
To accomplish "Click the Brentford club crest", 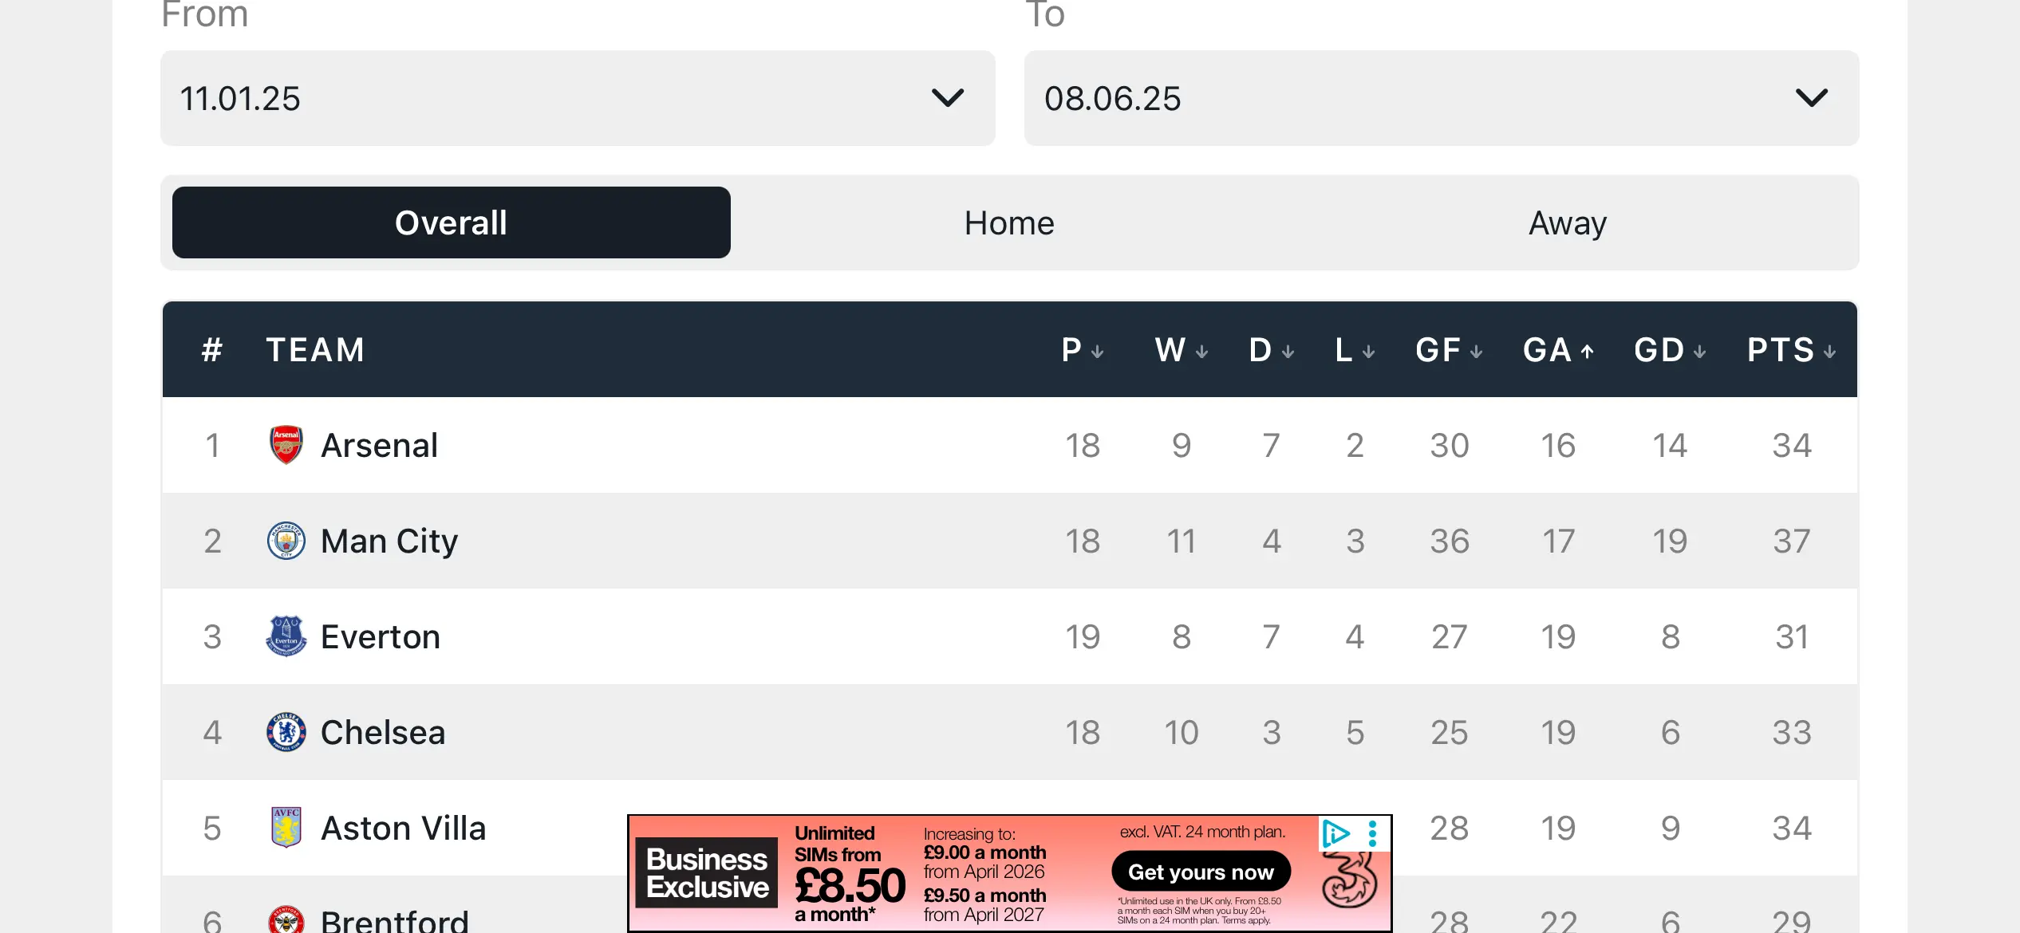I will tap(286, 921).
